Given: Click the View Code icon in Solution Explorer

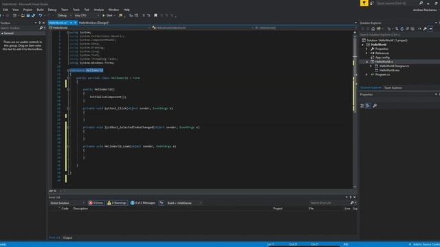Looking at the screenshot, I should coord(419,29).
